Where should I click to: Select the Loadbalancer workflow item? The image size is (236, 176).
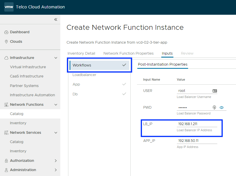tap(84, 75)
